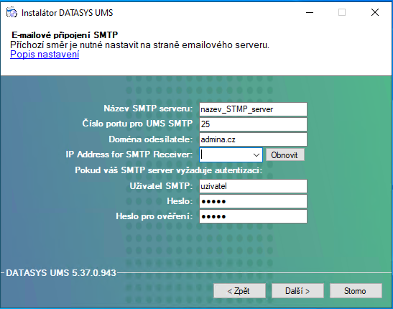This screenshot has width=393, height=309.
Task: Maximize the installer window
Action: 342,12
